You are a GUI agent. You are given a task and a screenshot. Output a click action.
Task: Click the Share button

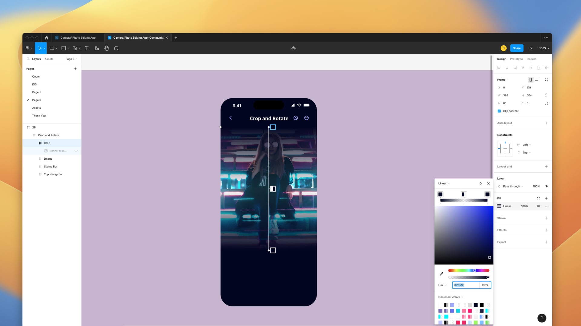pyautogui.click(x=516, y=48)
